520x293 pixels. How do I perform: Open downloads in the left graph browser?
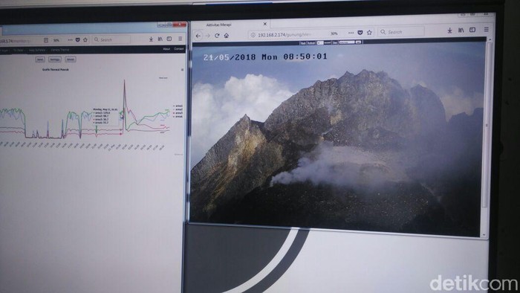tap(151, 39)
